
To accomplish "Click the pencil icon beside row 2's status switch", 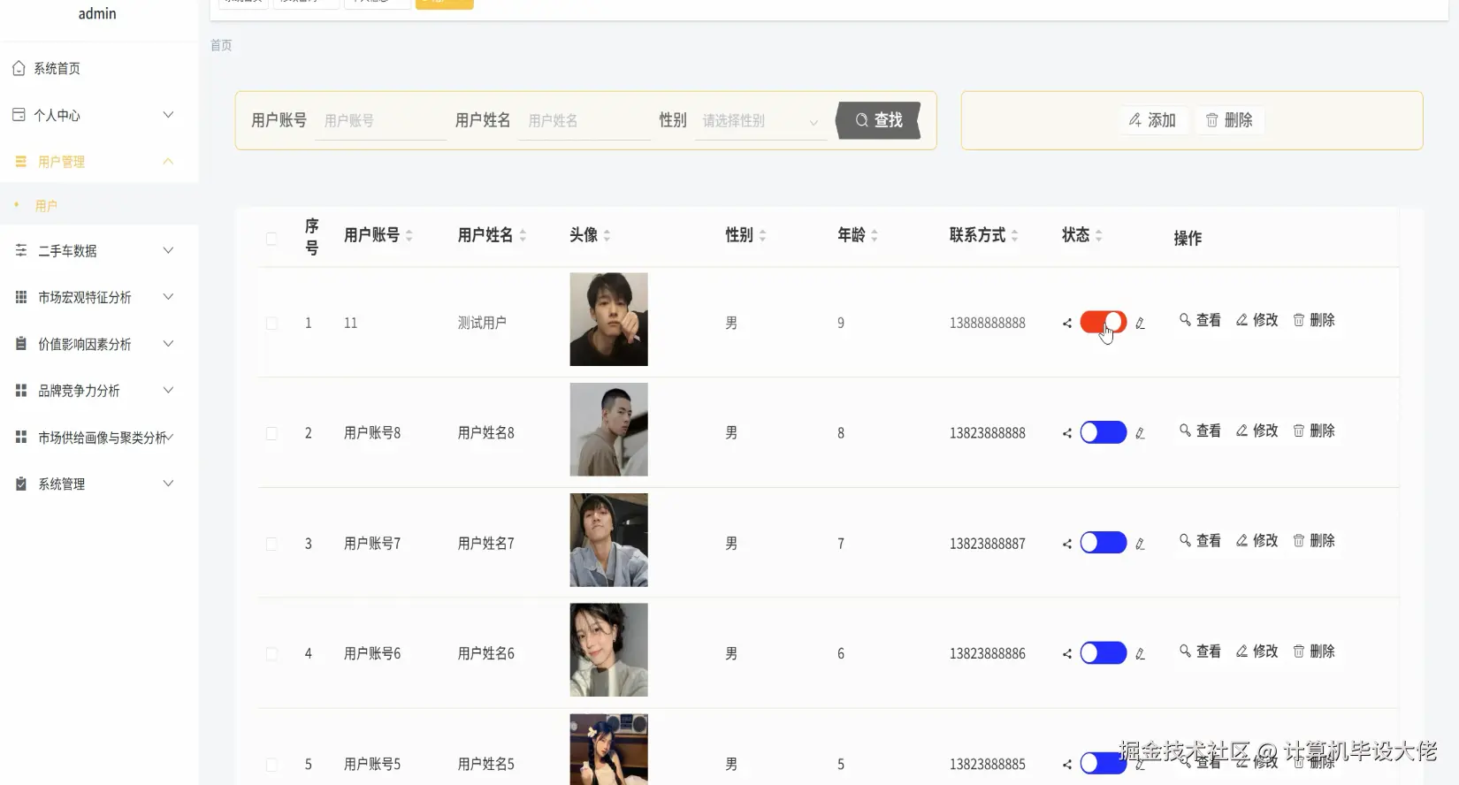I will pyautogui.click(x=1140, y=433).
